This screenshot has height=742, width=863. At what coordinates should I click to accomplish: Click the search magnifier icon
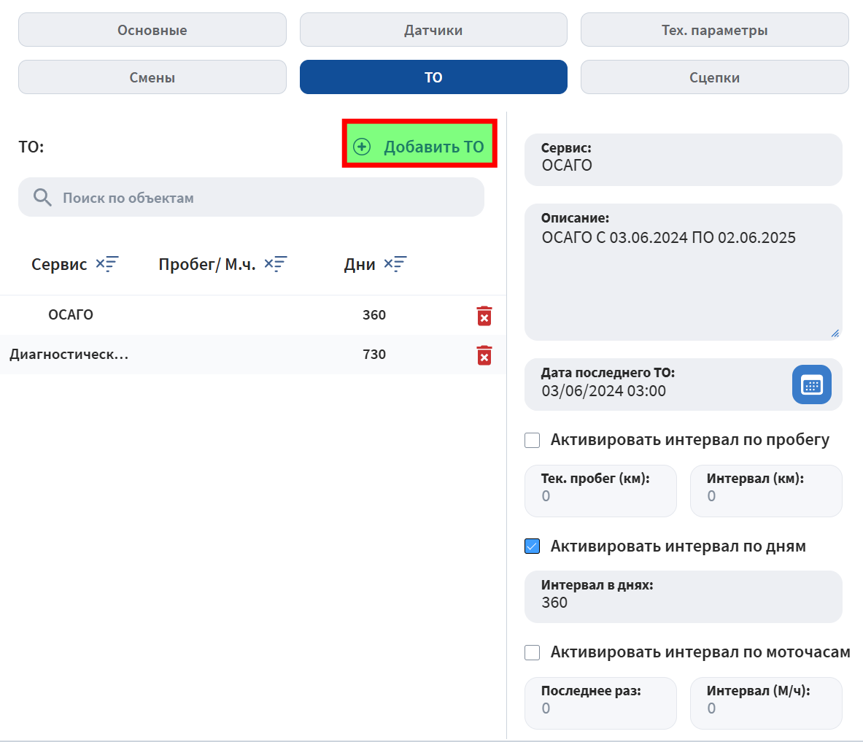[43, 198]
